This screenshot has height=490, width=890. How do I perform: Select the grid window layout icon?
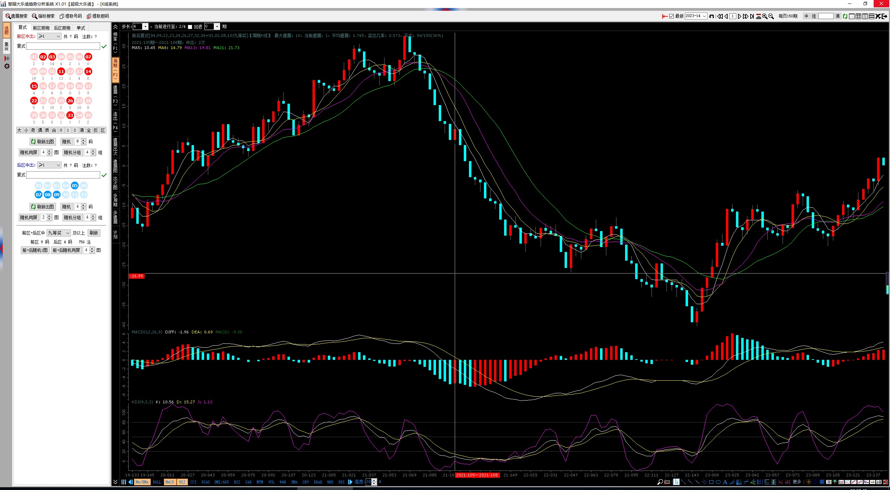pyautogui.click(x=858, y=16)
